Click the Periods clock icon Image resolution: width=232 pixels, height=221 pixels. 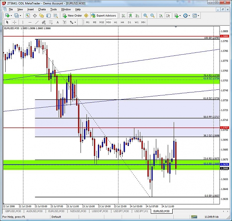coord(185,16)
